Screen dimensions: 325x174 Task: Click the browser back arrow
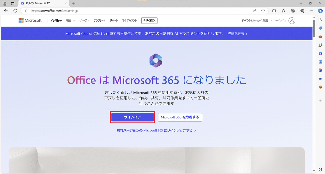[x=6, y=11]
